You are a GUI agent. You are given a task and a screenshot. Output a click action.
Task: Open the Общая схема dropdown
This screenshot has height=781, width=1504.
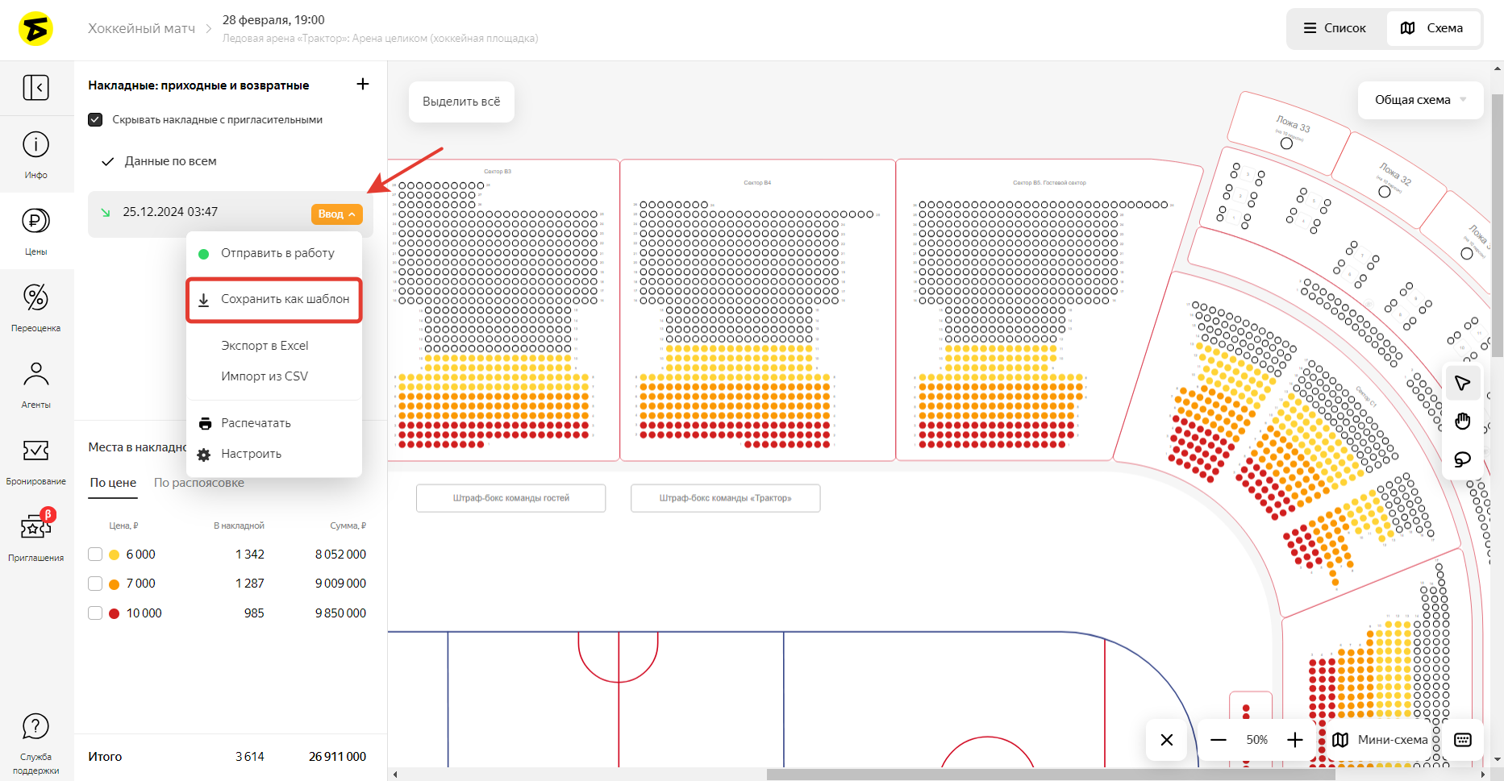(1419, 100)
